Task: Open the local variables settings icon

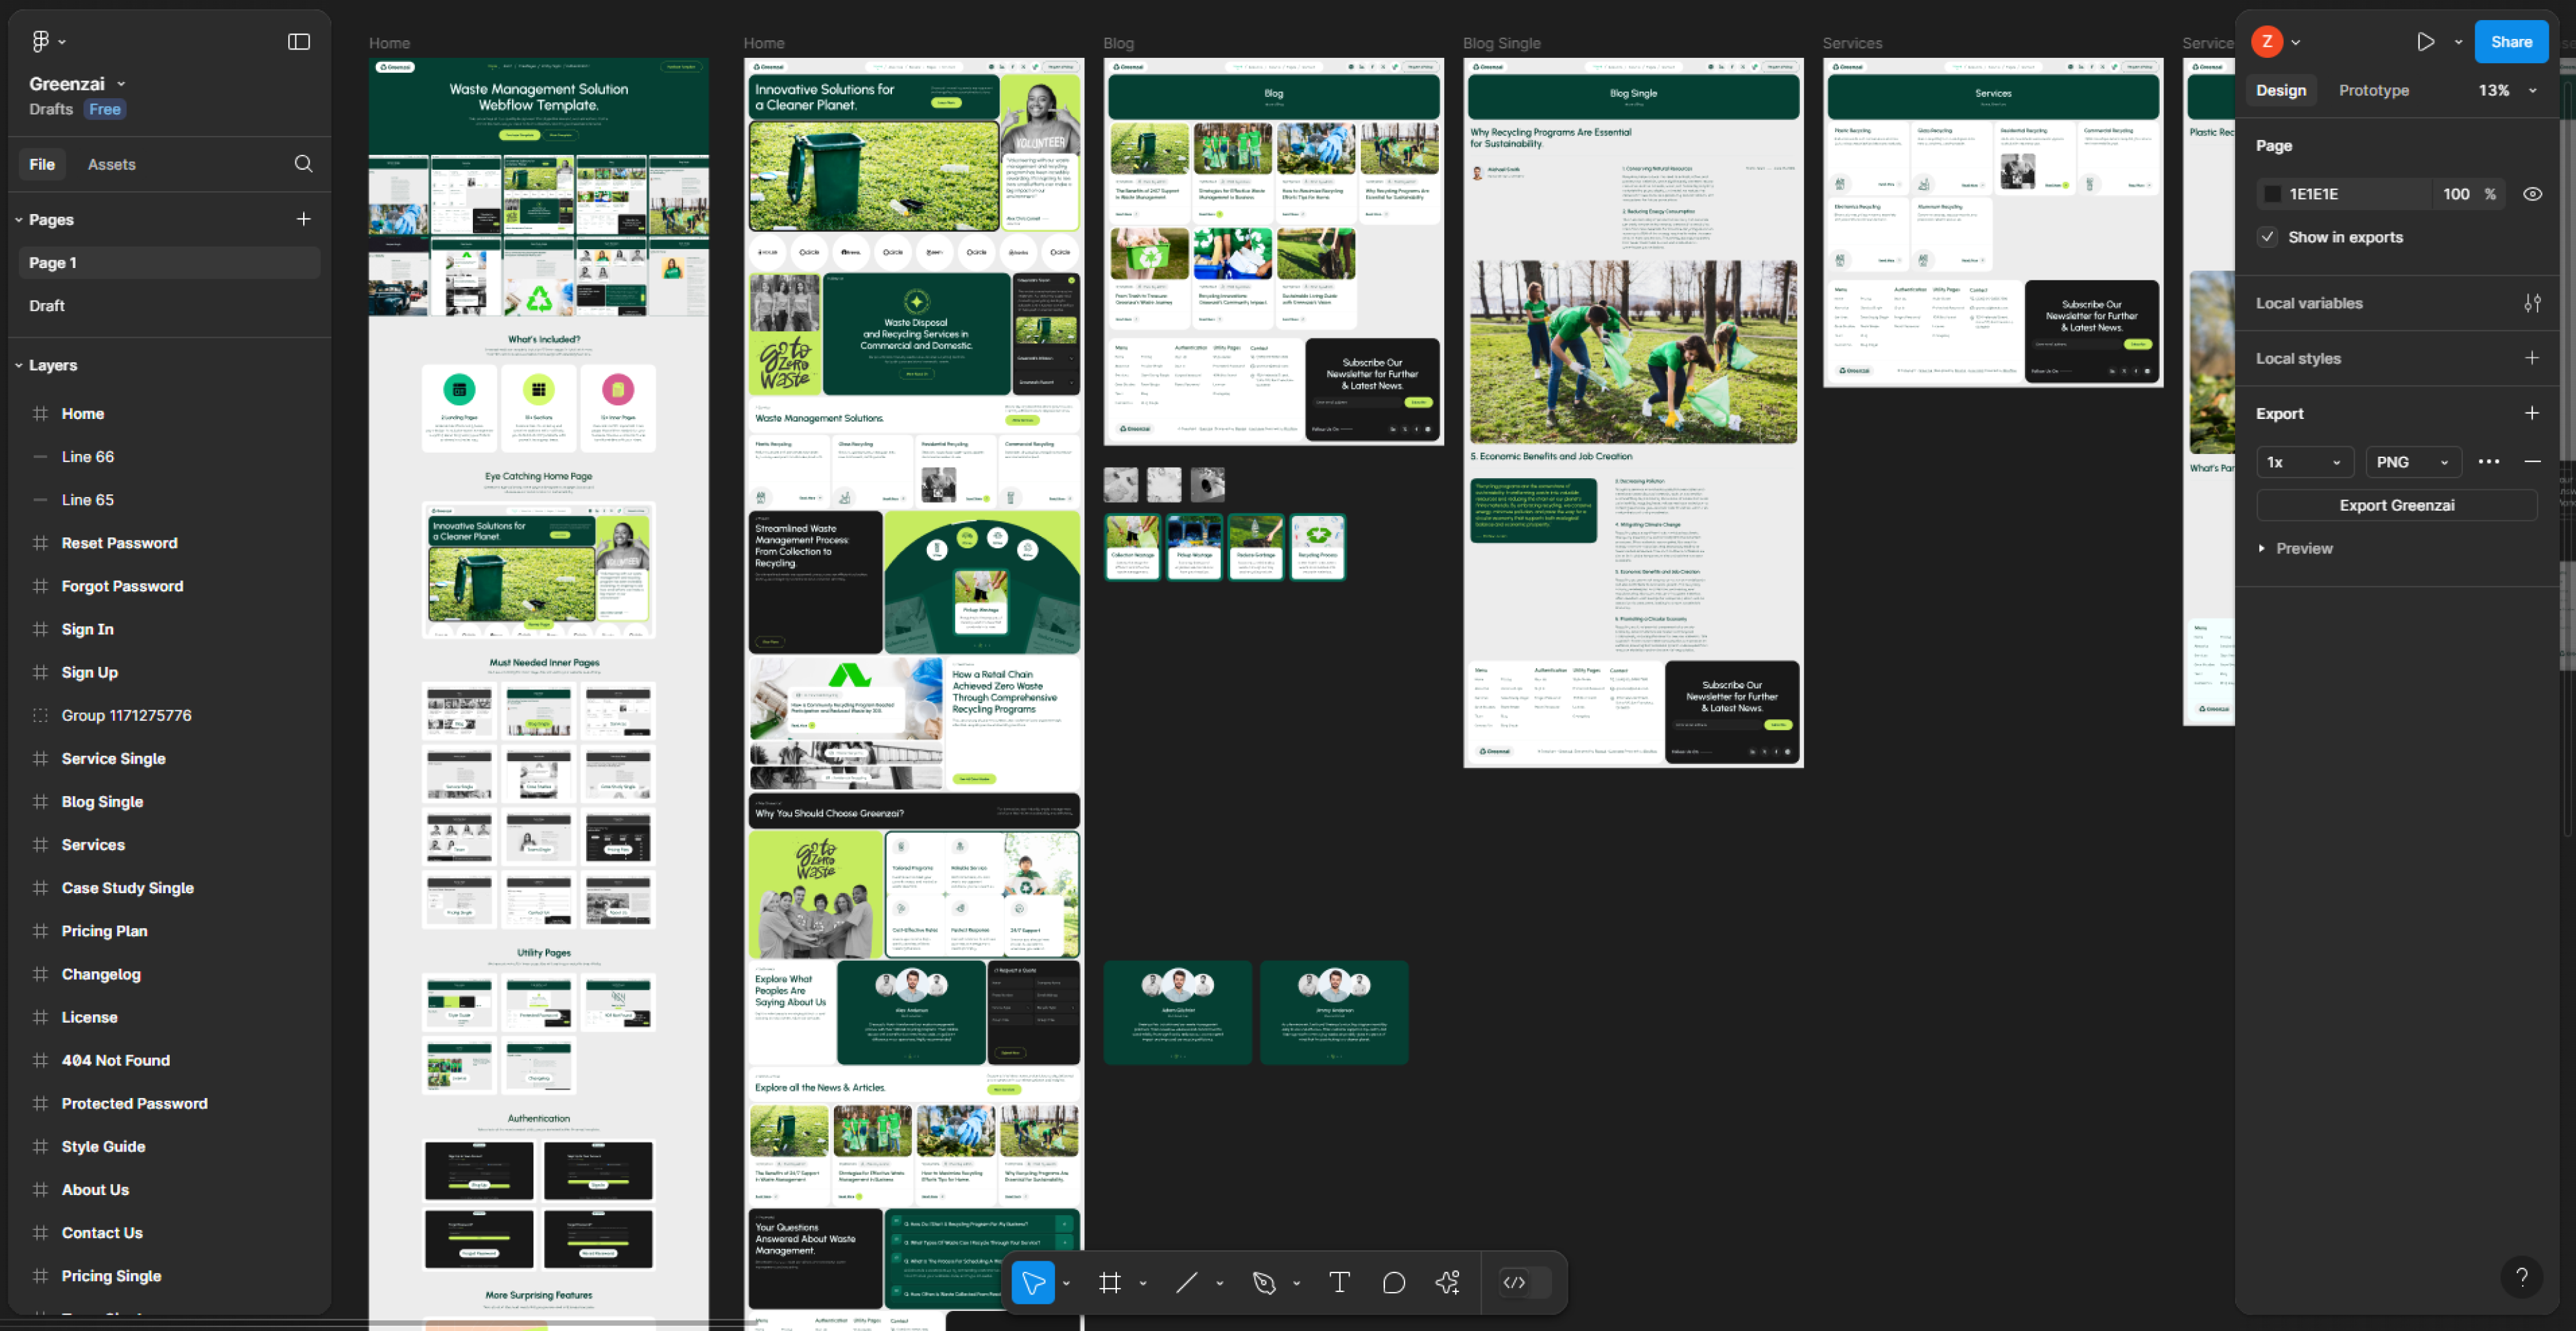Action: (x=2531, y=303)
